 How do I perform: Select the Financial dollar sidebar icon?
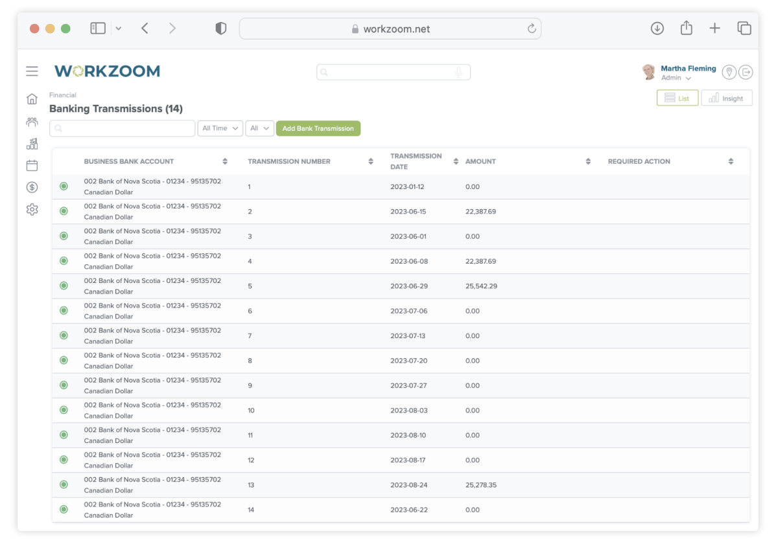click(x=32, y=187)
